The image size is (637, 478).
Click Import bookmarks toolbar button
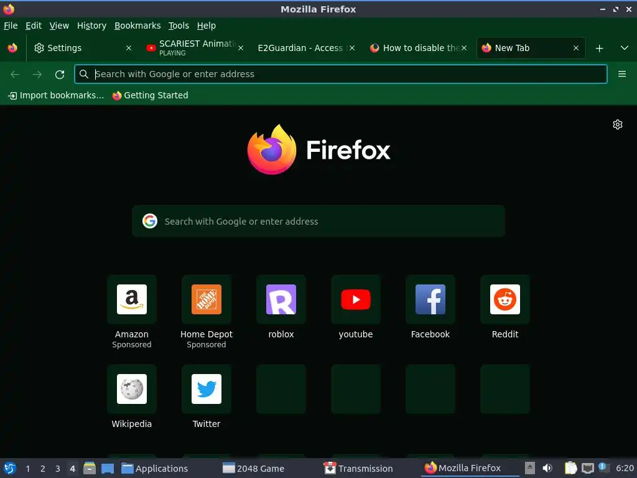click(56, 95)
